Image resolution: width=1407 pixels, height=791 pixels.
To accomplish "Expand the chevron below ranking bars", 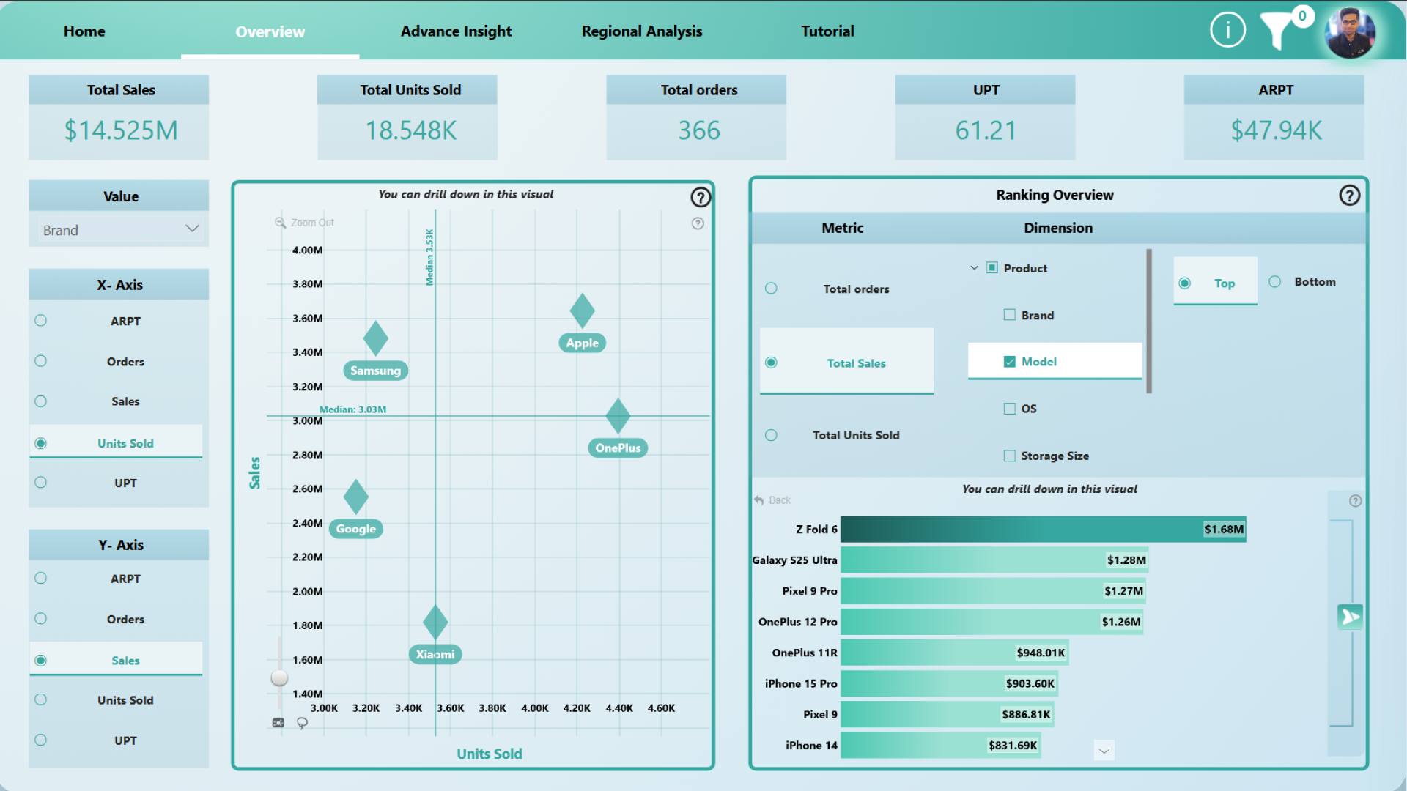I will (x=1104, y=751).
